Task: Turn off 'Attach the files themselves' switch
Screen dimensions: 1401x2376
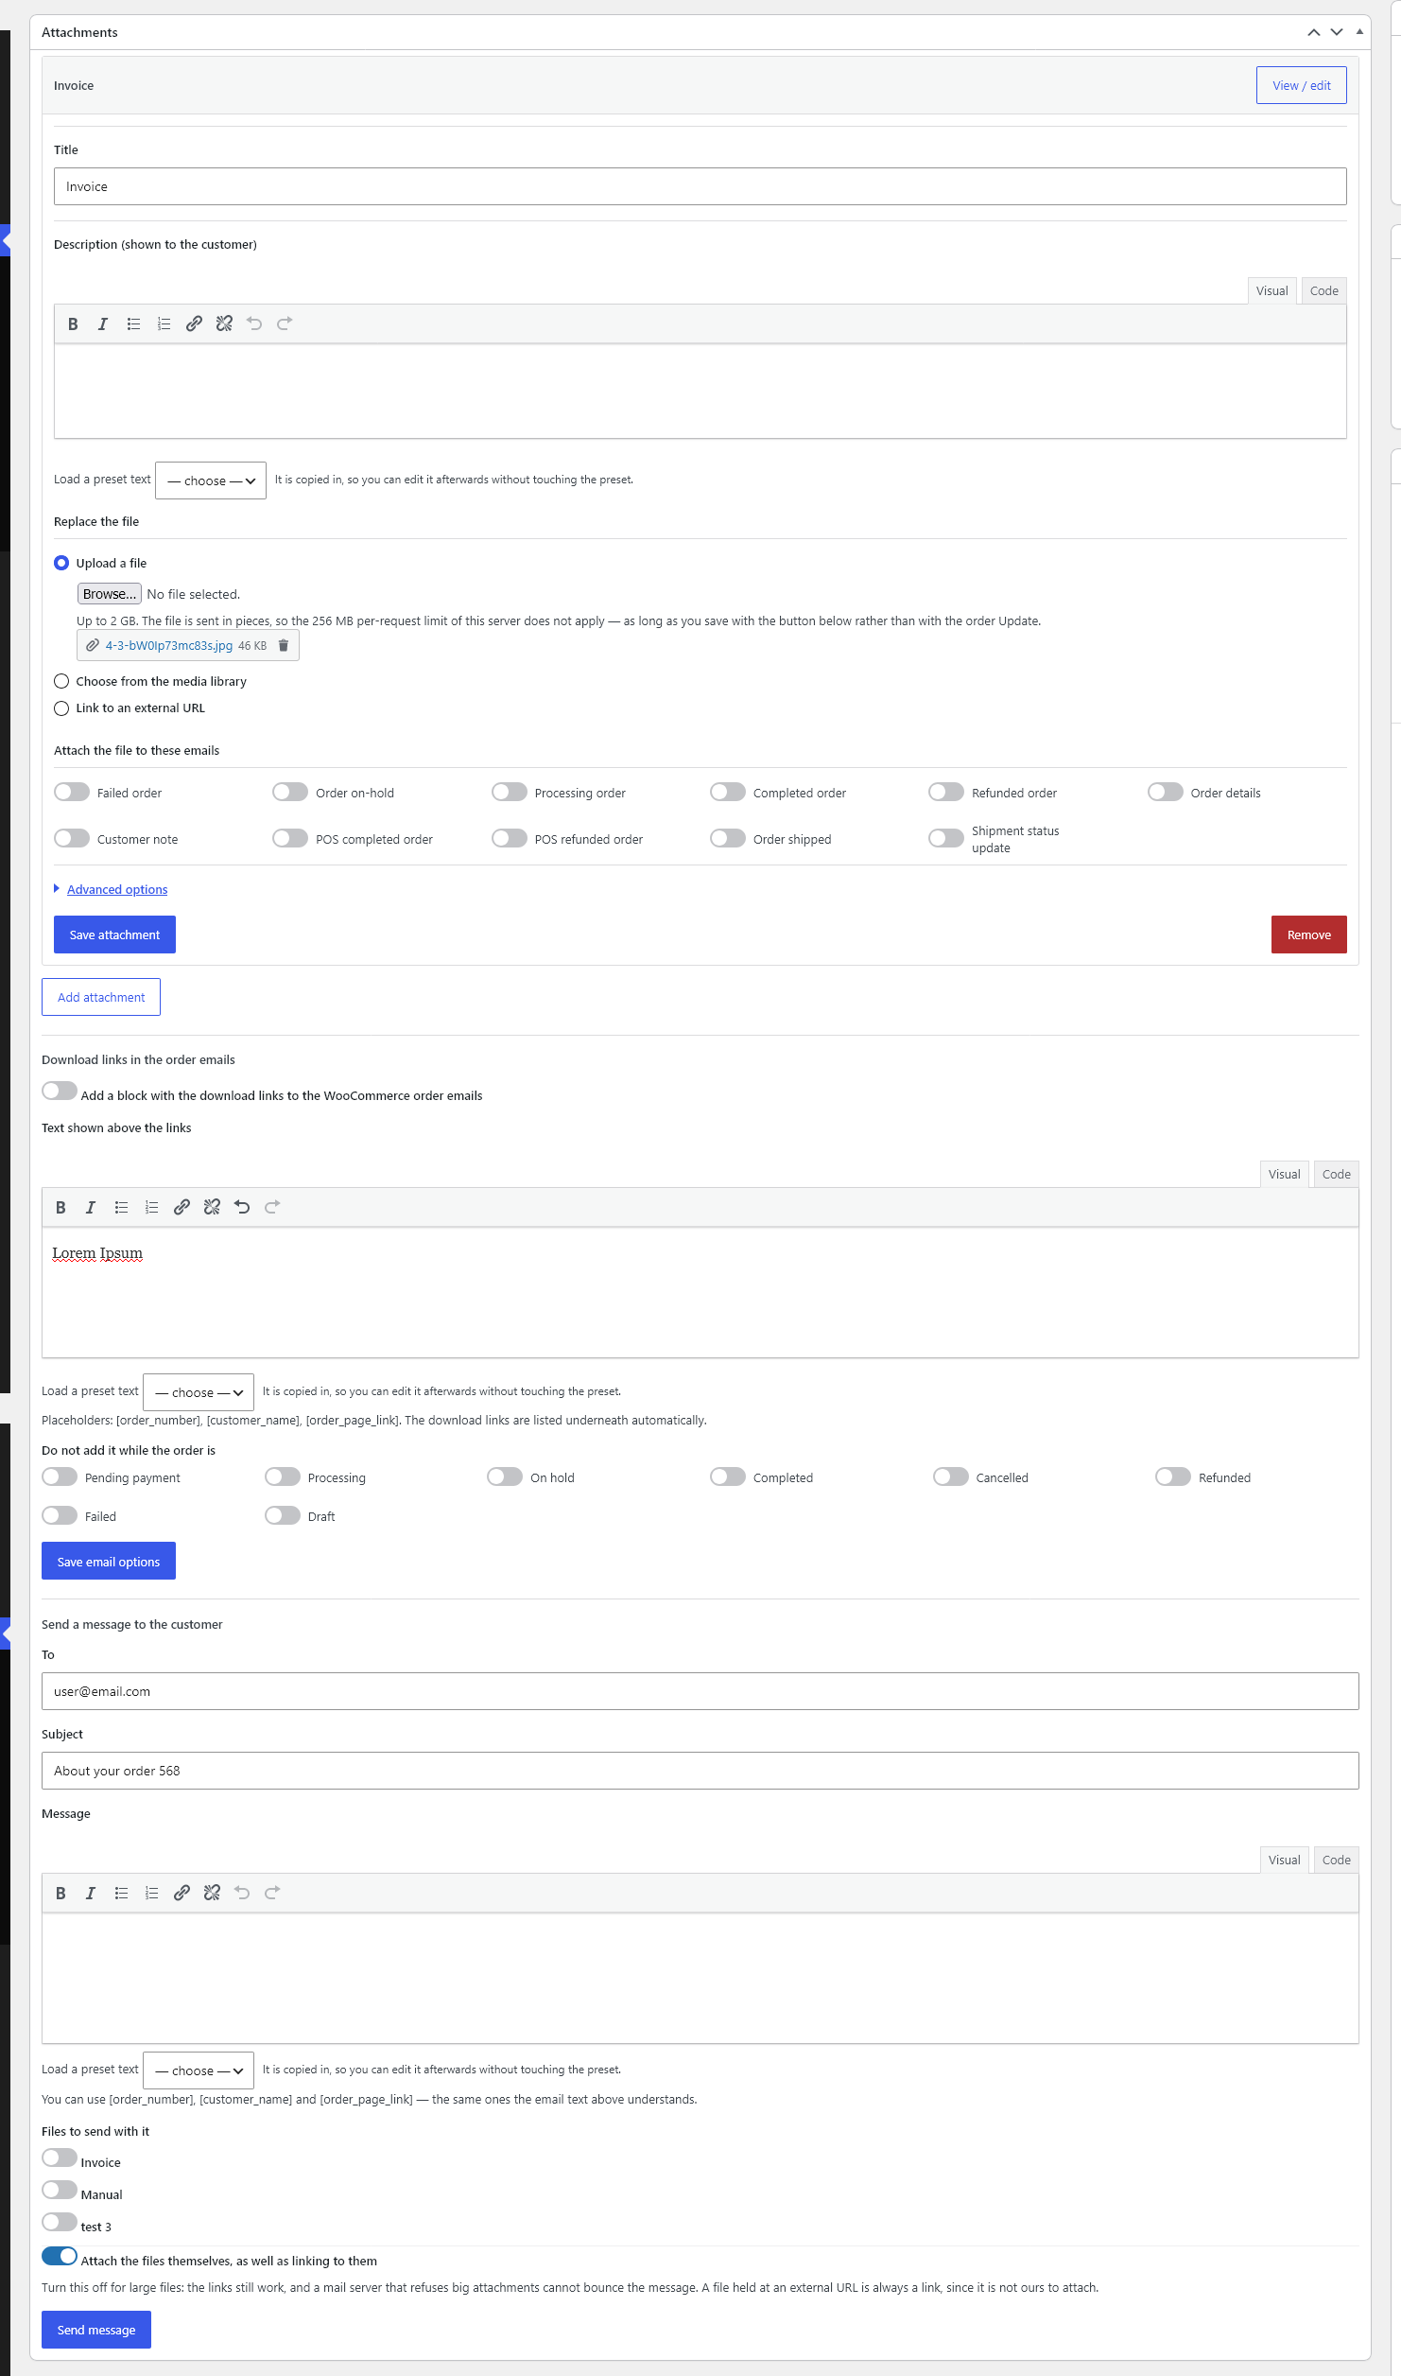Action: (60, 2256)
